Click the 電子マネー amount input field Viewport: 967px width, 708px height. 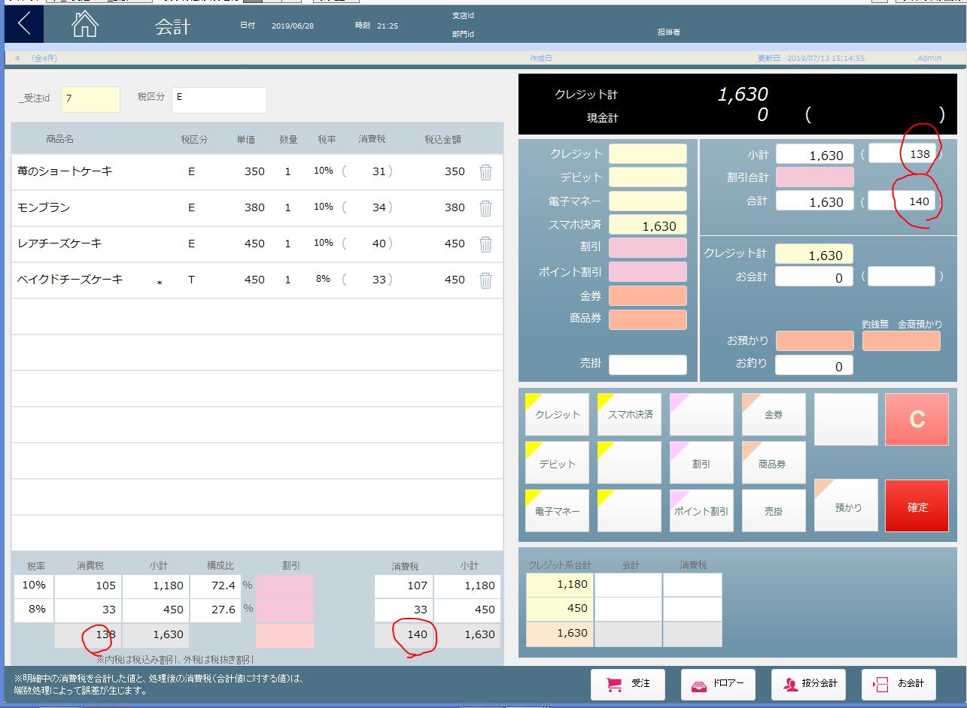click(648, 201)
